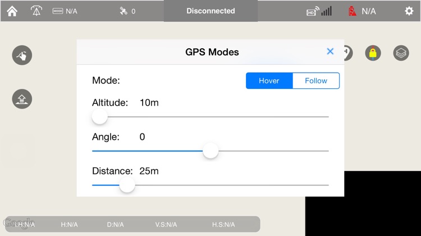Click the Angle slider knob
The height and width of the screenshot is (236, 421).
210,150
